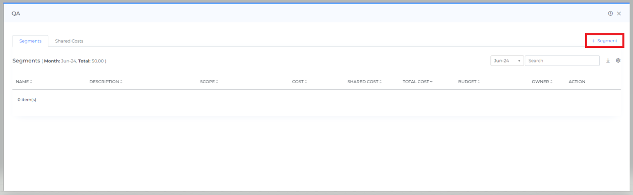This screenshot has width=633, height=195.
Task: Click the plus sign beside Segment
Action: tap(593, 41)
